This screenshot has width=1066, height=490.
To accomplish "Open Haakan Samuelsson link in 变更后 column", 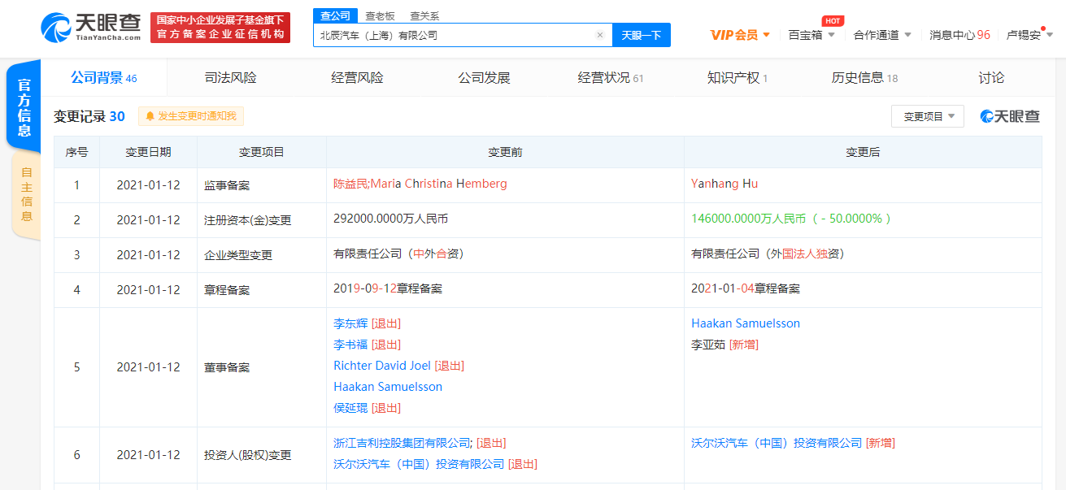I will [746, 323].
